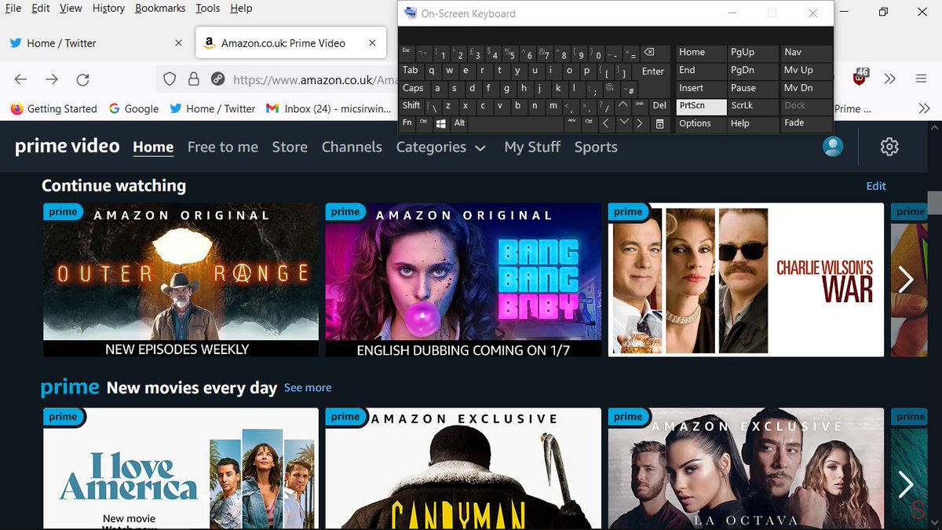Open the profile avatar menu

[833, 146]
